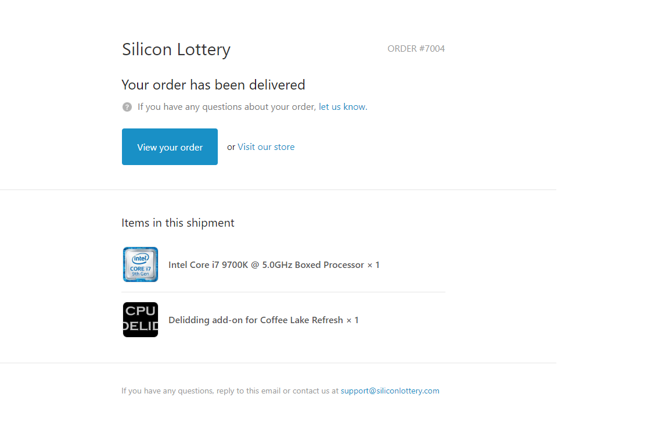Image resolution: width=669 pixels, height=433 pixels.
Task: Click the 'Your order has been delivered' heading
Action: [213, 84]
